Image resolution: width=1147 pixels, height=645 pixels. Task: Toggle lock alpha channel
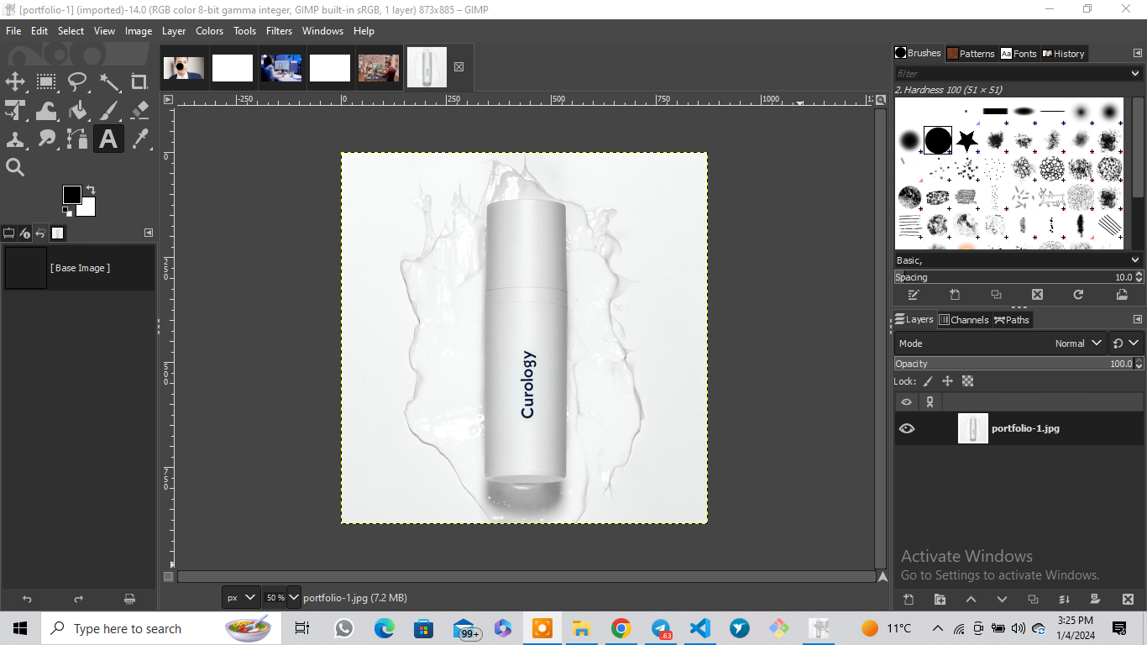(x=967, y=381)
